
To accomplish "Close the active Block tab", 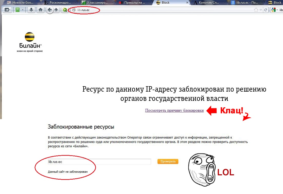I will point(187,3).
